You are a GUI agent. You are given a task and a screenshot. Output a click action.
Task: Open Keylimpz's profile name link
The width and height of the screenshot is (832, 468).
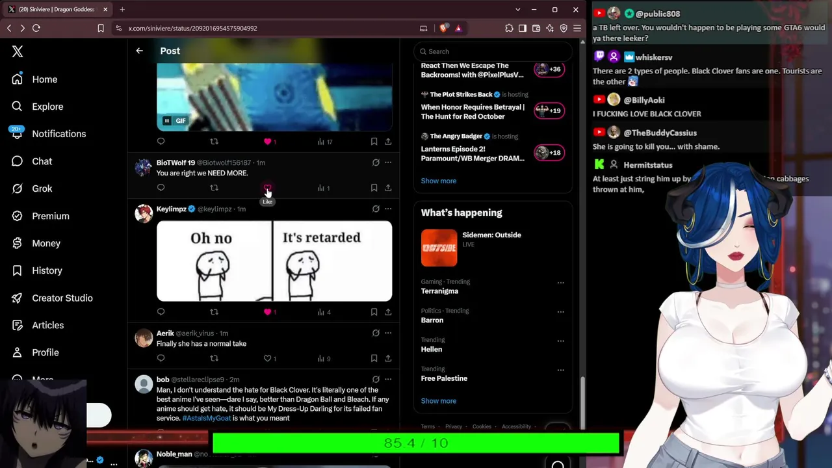[172, 209]
